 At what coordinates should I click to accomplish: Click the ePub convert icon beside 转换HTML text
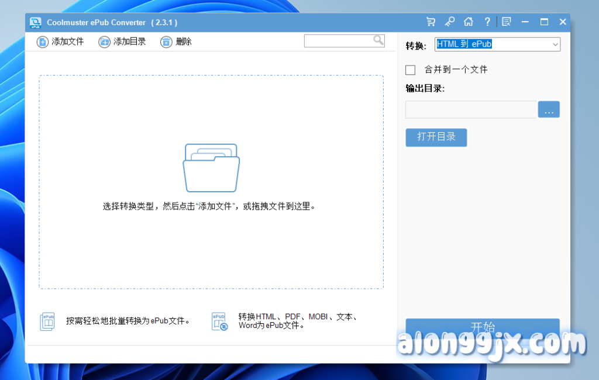tap(219, 321)
